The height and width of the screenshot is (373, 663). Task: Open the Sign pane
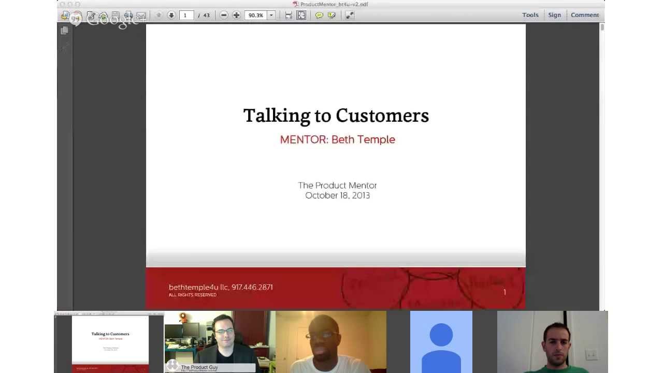(555, 15)
